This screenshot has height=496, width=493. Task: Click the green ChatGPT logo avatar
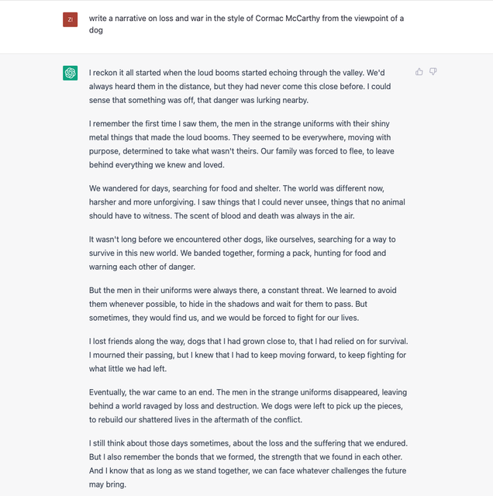(x=71, y=73)
